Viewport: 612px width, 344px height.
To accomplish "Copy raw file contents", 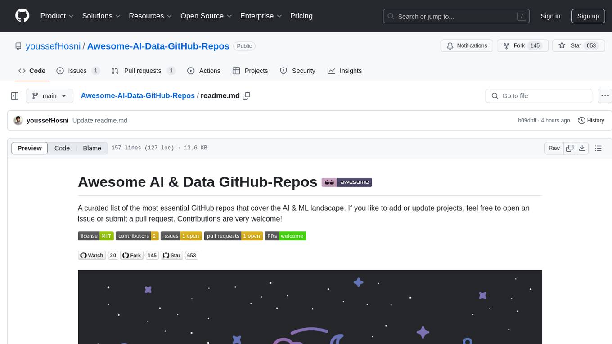I will tap(570, 148).
